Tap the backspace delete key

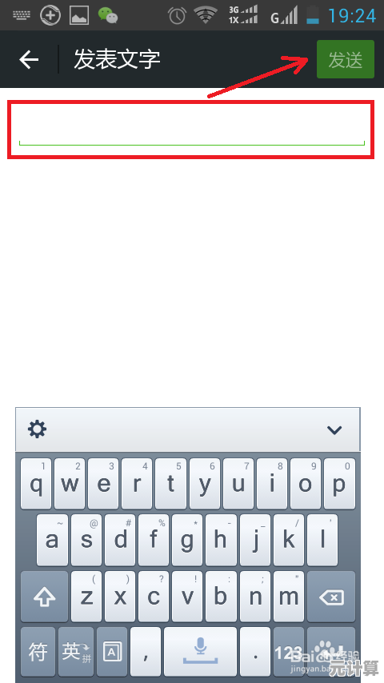point(331,597)
